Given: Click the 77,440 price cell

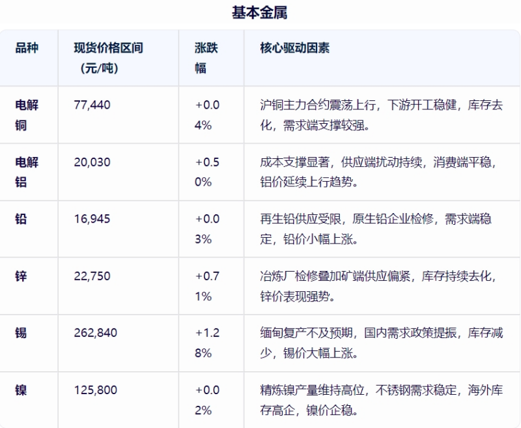Looking at the screenshot, I should (92, 106).
